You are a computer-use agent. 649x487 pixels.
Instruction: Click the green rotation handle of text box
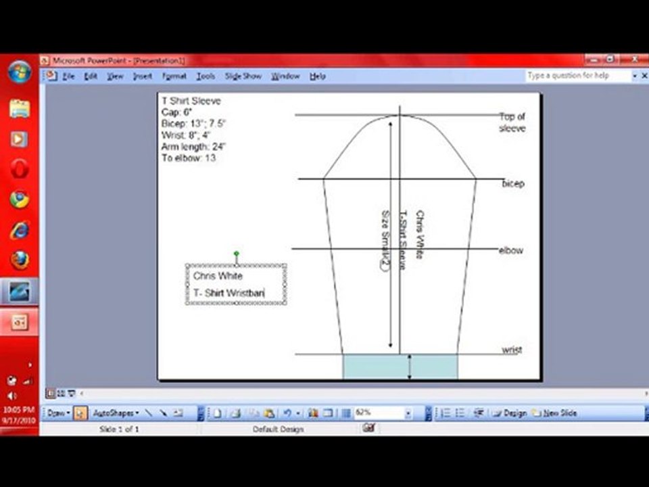237,254
